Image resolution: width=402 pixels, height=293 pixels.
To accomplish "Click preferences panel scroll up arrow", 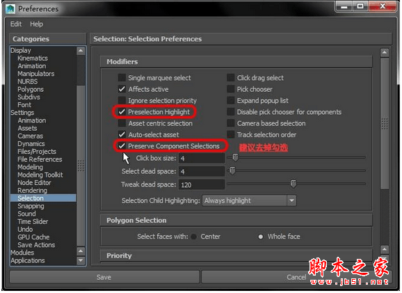I will (385, 53).
